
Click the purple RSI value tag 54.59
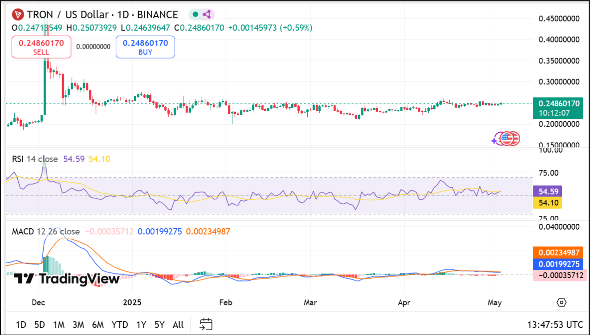pos(548,192)
